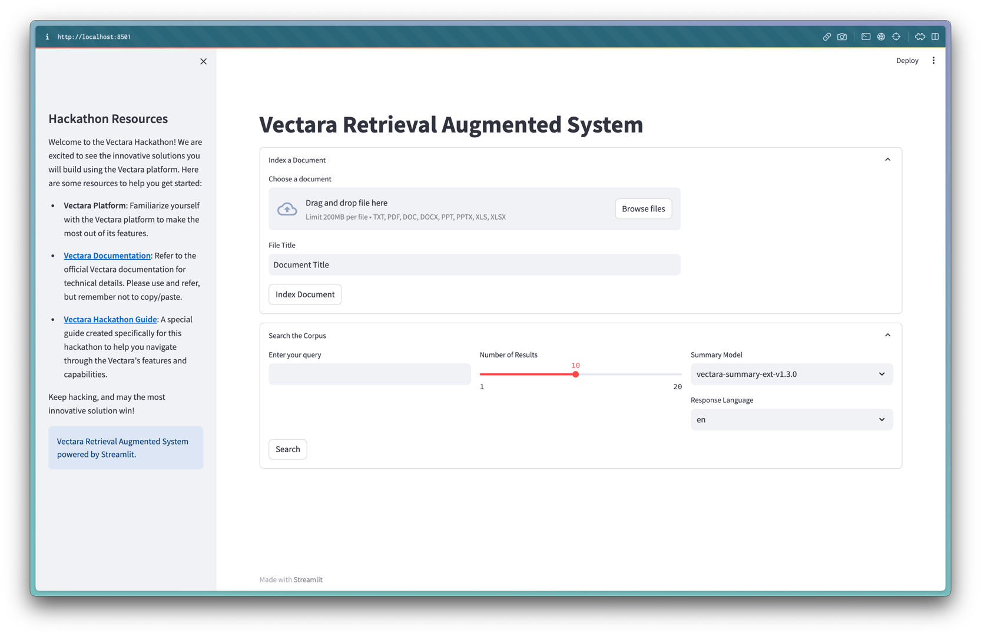Toggle the split view panel icon
The width and height of the screenshot is (981, 636).
[x=935, y=37]
